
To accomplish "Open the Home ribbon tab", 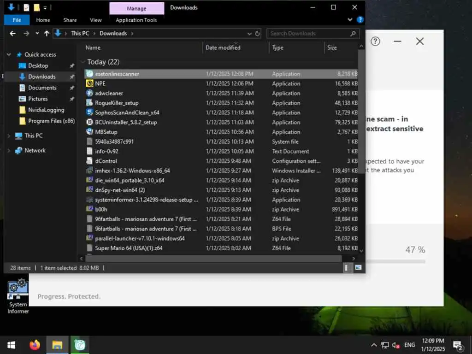I will pyautogui.click(x=43, y=20).
